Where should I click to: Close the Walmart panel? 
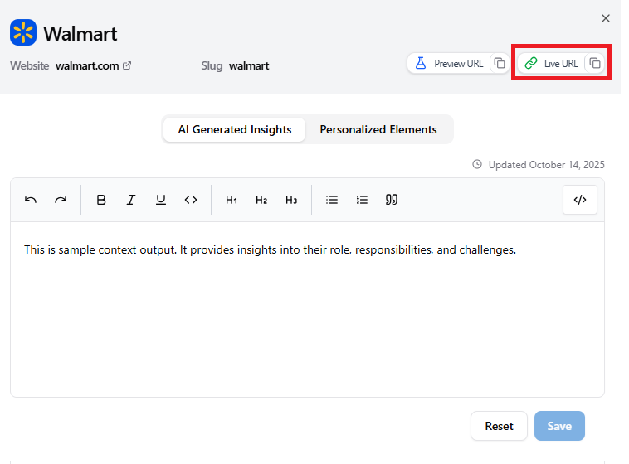[x=605, y=18]
